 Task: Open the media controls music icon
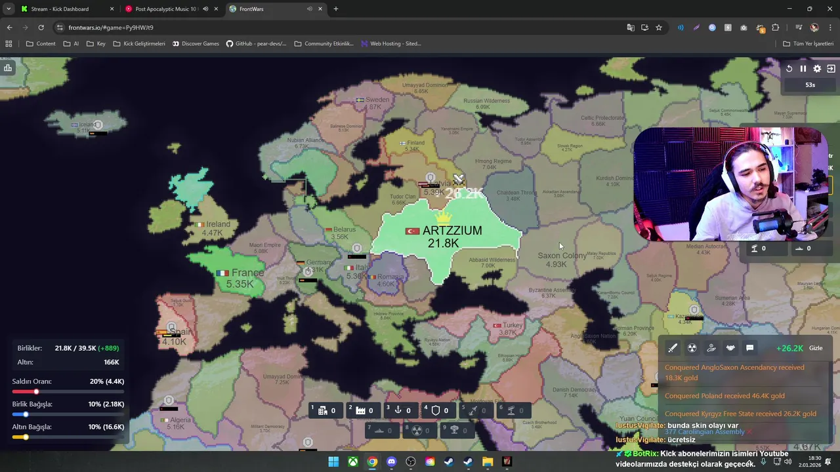click(x=799, y=28)
